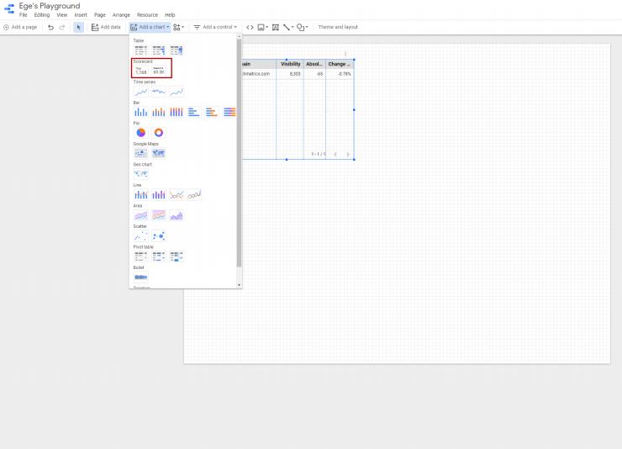The image size is (622, 449).
Task: Open the Page menu
Action: coord(100,15)
